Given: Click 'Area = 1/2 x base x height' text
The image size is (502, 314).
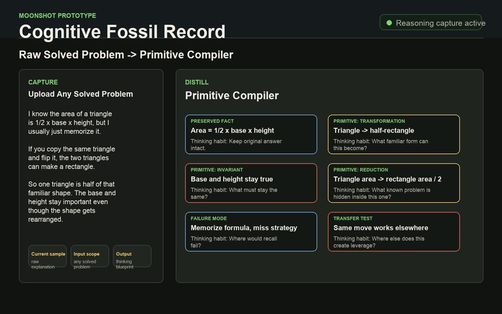Looking at the screenshot, I should tap(232, 130).
